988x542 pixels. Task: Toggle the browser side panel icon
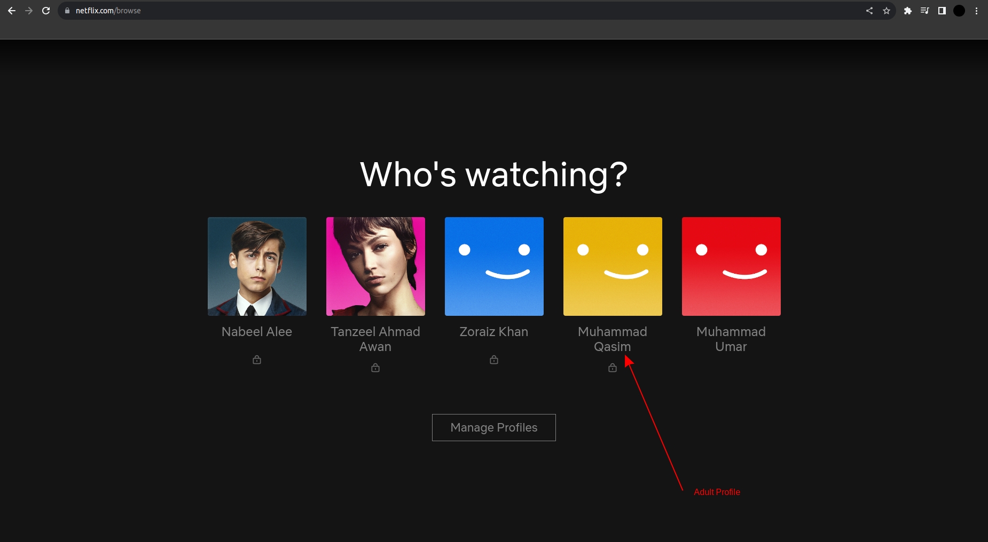(x=942, y=11)
